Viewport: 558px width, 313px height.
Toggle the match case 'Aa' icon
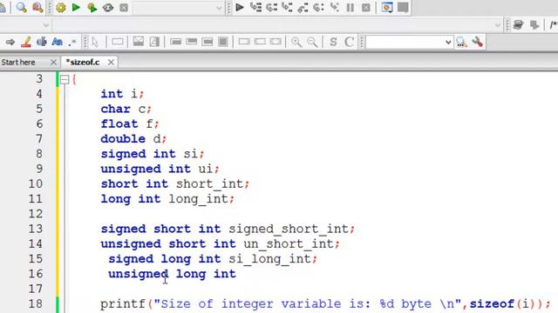[57, 43]
